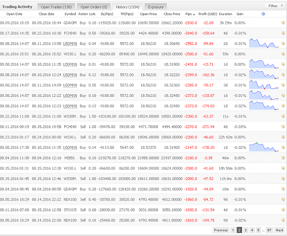The height and width of the screenshot is (236, 287).
Task: Click STOXX5 symbol cell
Action: 70,210
